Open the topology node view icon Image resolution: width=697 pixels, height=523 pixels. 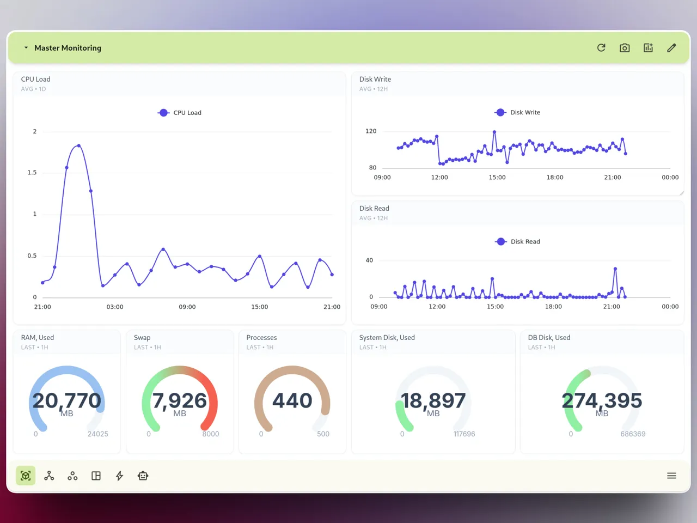pos(49,476)
